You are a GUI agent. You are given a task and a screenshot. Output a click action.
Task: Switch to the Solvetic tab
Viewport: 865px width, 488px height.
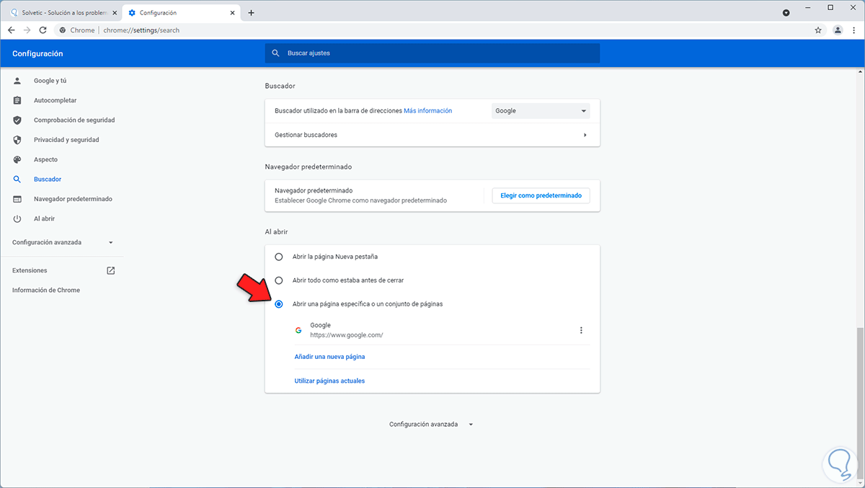coord(61,13)
